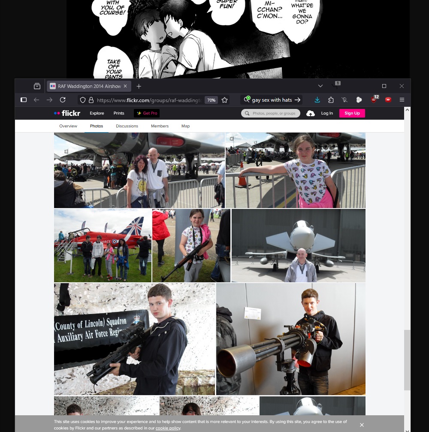This screenshot has width=429, height=432.
Task: Switch to the Overview group tab
Action: click(68, 126)
